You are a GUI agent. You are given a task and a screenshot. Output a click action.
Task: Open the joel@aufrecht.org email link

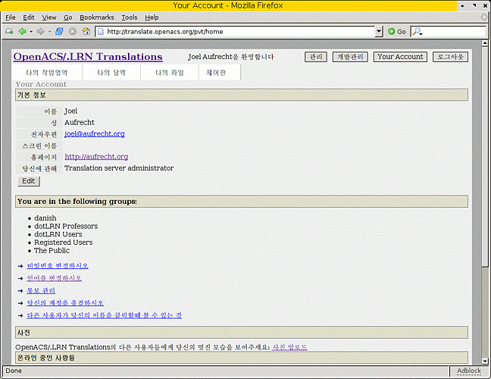[94, 133]
